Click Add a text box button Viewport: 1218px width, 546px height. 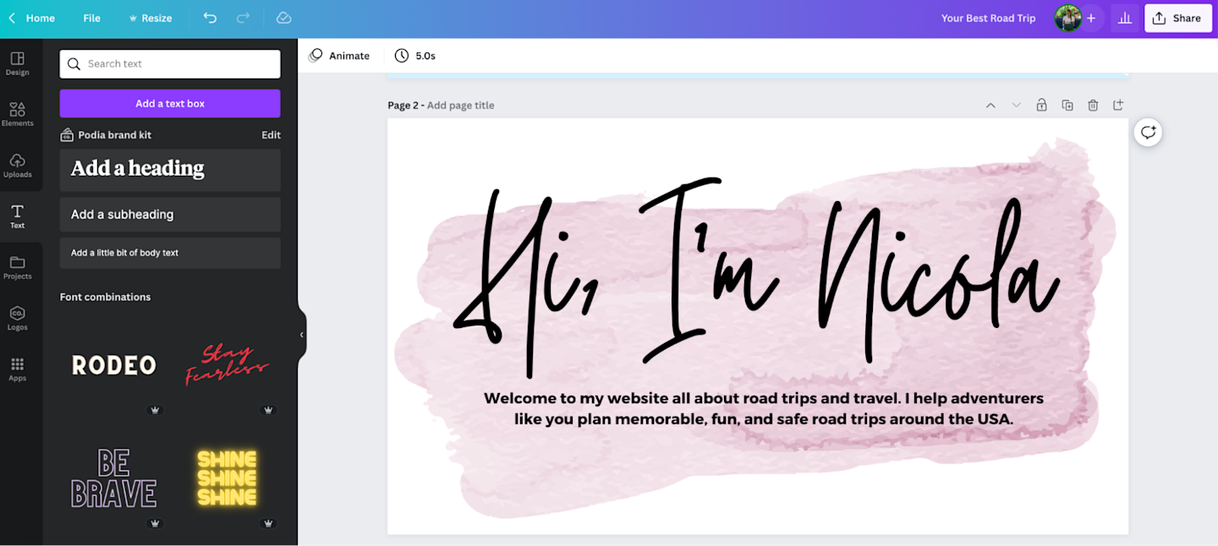[x=170, y=103]
